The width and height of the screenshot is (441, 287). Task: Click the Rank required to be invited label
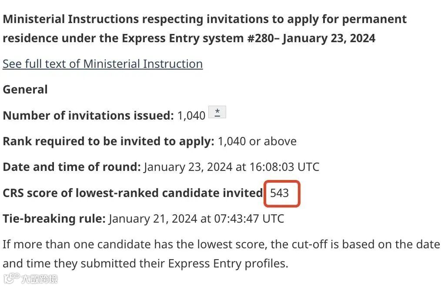pos(109,141)
